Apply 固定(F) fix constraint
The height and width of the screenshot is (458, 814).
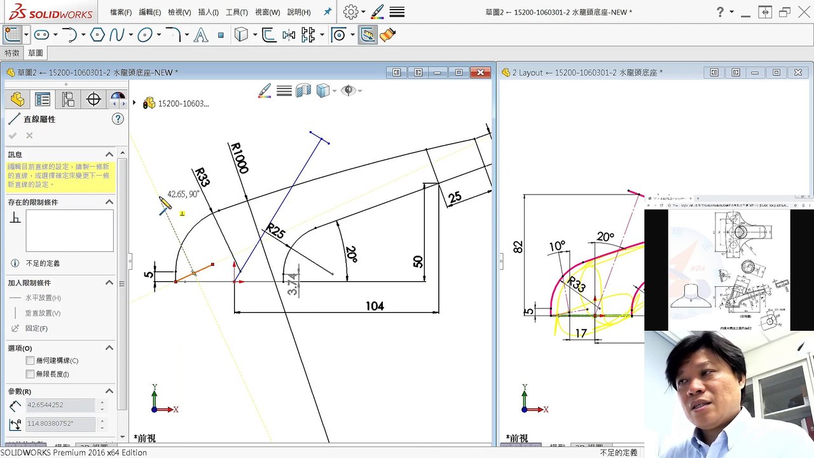36,328
